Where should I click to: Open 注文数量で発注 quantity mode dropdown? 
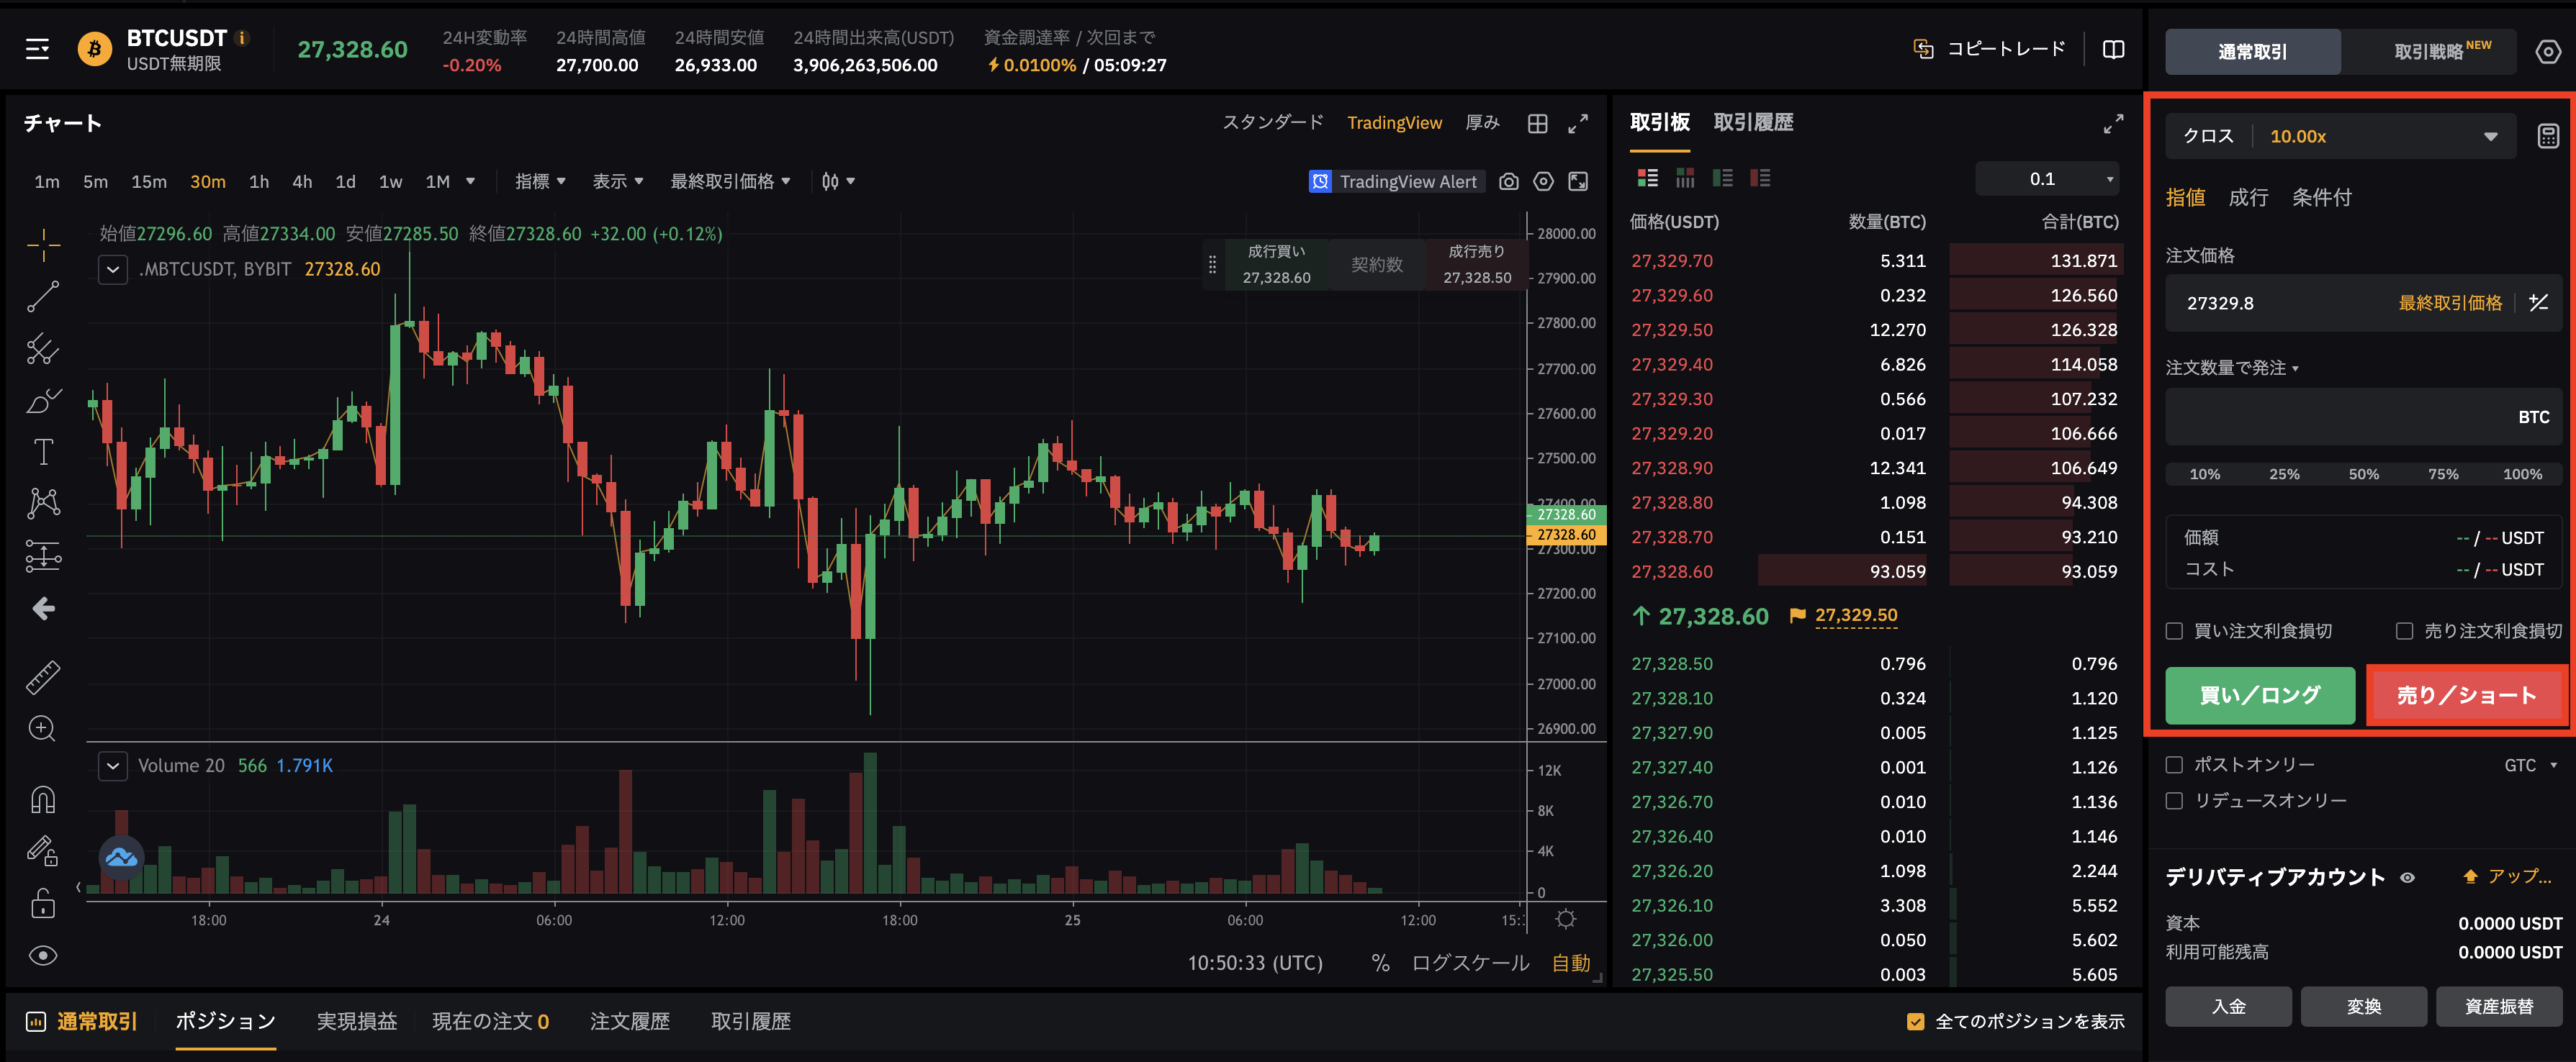point(2232,368)
